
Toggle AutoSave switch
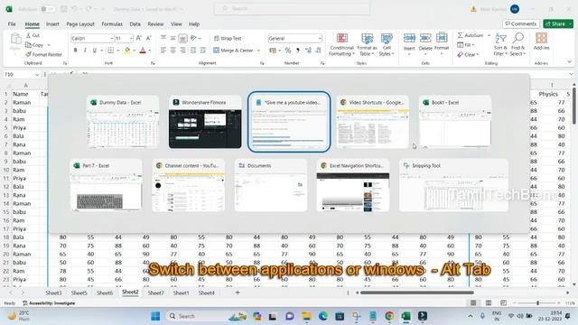(x=48, y=9)
